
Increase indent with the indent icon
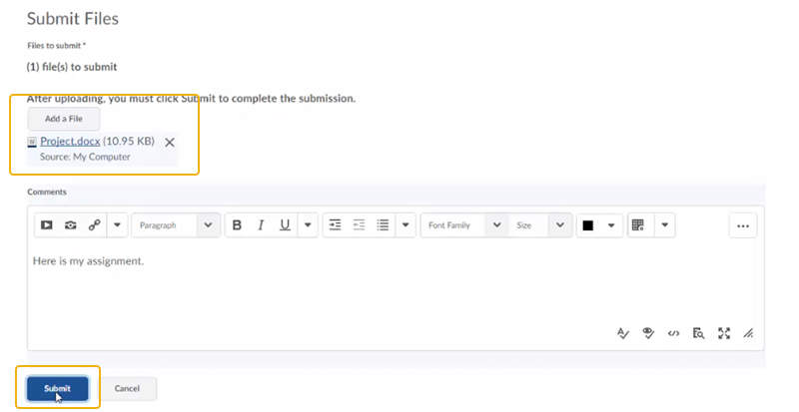336,225
